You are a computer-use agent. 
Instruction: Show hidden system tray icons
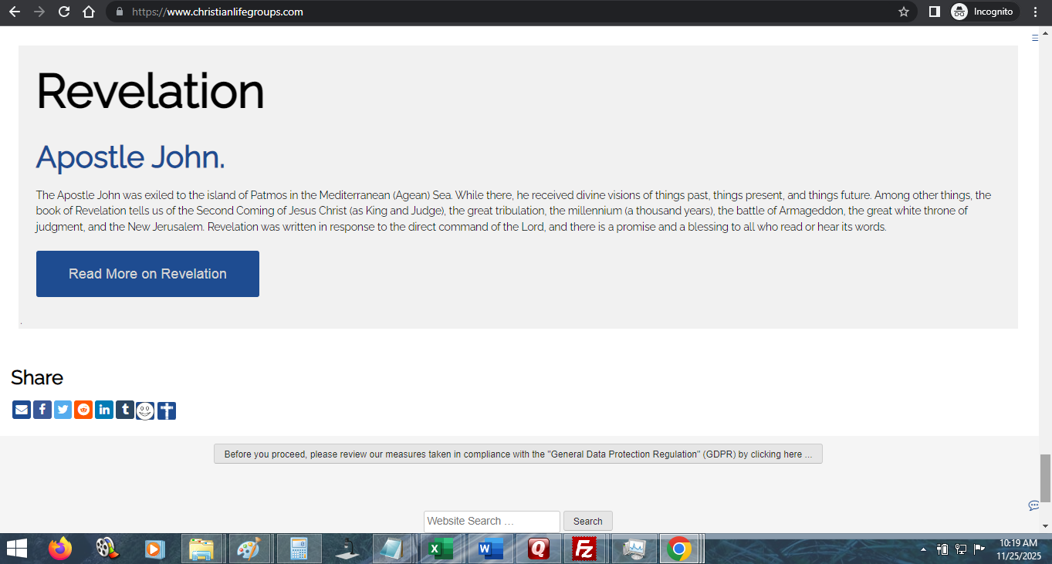(923, 549)
